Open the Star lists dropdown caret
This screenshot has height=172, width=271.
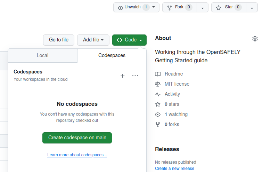(252, 7)
